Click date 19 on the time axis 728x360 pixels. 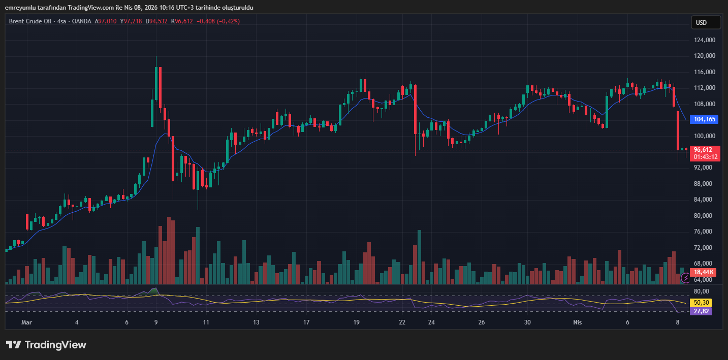(x=357, y=322)
